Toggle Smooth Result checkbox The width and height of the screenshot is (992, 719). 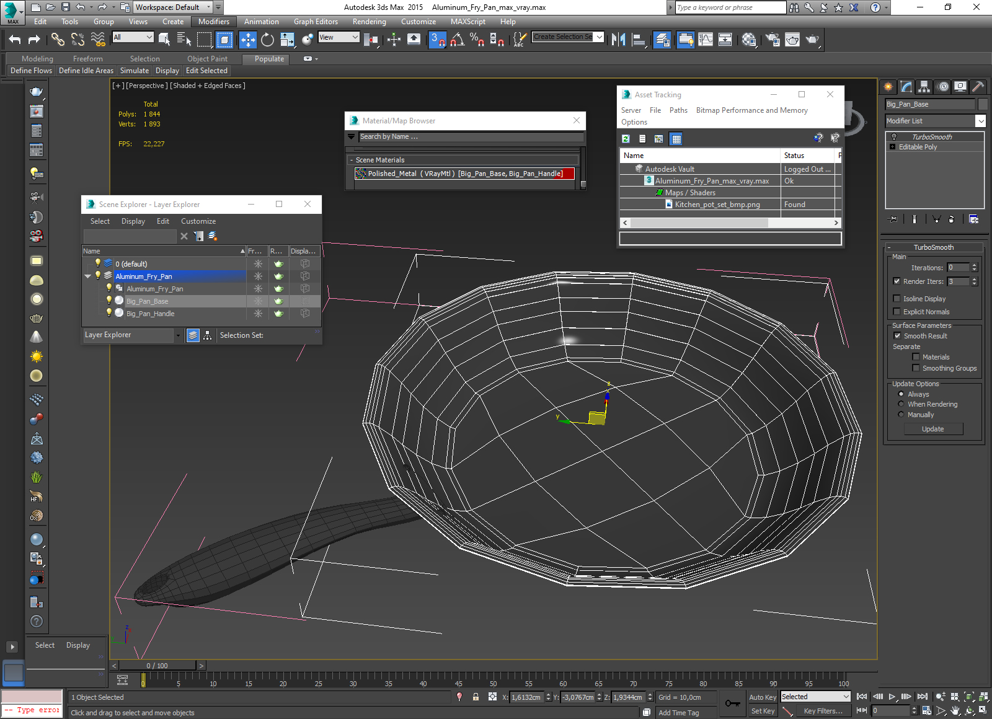click(x=897, y=335)
